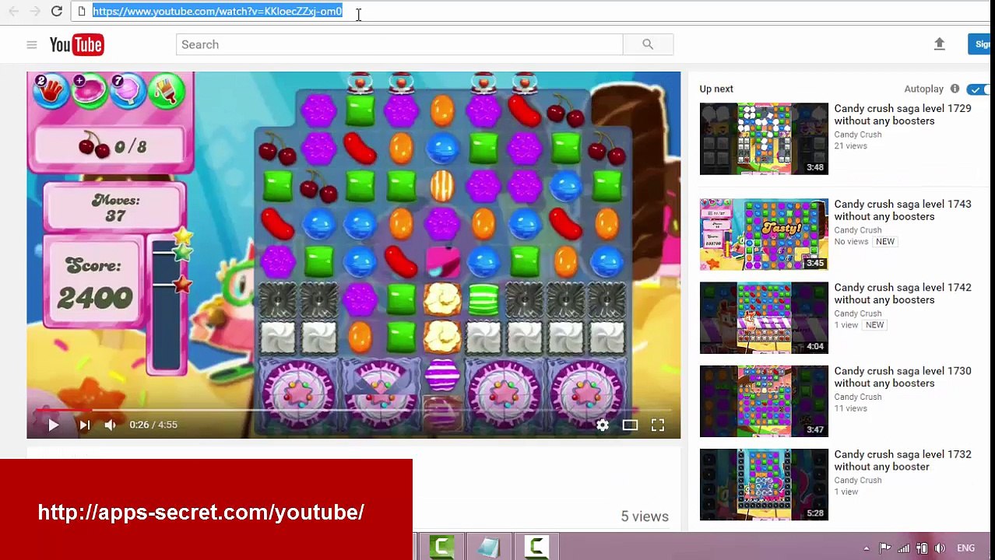The height and width of the screenshot is (560, 995).
Task: Seek on the video progress bar
Action: 353,410
